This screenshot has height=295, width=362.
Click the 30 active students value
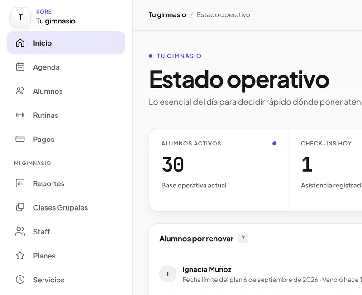(173, 164)
